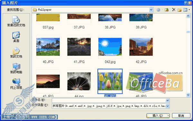Select the 45.JPG tulips thumbnail
The width and height of the screenshot is (193, 121).
pyautogui.click(x=110, y=81)
